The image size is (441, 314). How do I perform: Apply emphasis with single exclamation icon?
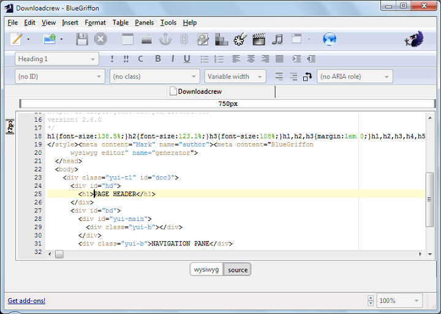pos(112,59)
